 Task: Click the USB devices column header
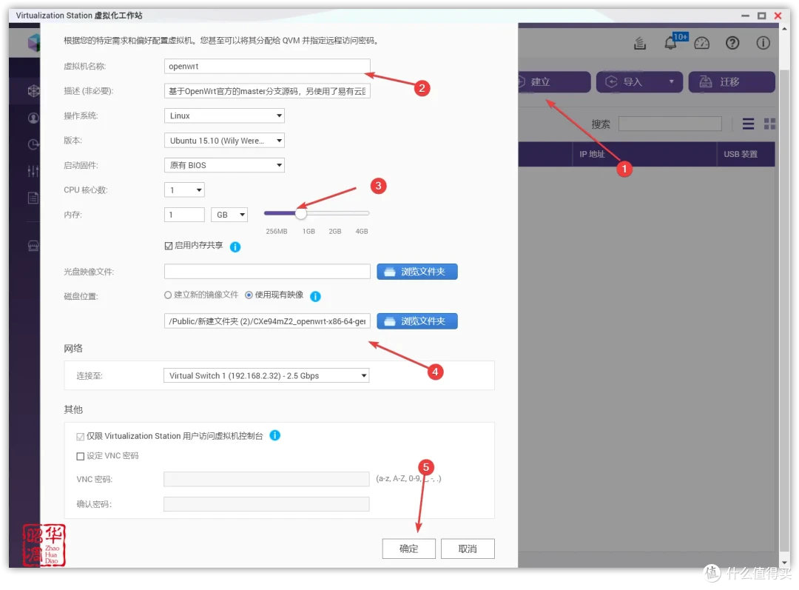(746, 154)
